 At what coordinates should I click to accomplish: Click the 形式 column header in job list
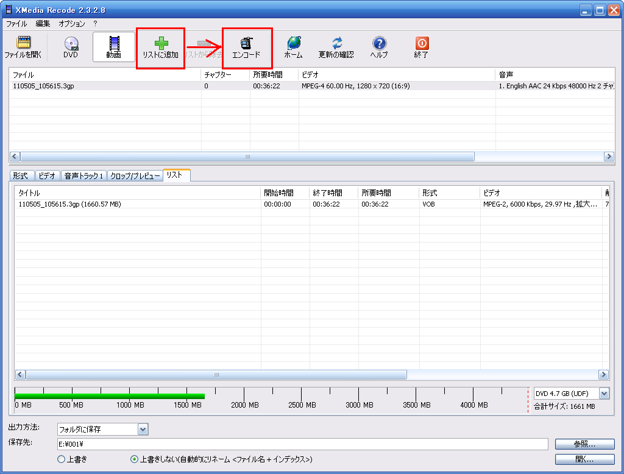(450, 193)
